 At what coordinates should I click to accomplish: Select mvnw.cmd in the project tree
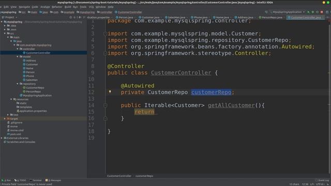pos(17,130)
